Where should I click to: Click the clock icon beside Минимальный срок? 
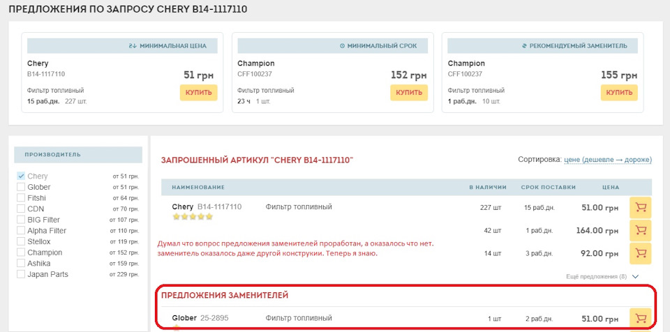342,46
